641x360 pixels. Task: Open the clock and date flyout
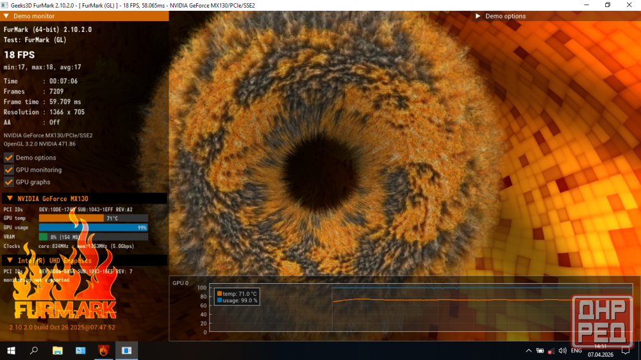[x=601, y=350]
